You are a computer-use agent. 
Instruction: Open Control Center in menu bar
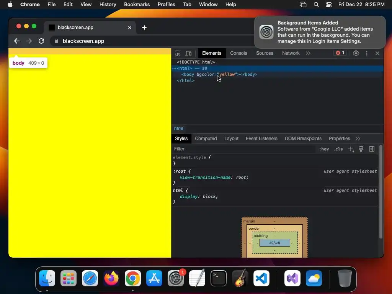[328, 5]
